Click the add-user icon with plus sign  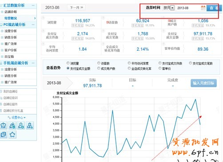point(30,126)
